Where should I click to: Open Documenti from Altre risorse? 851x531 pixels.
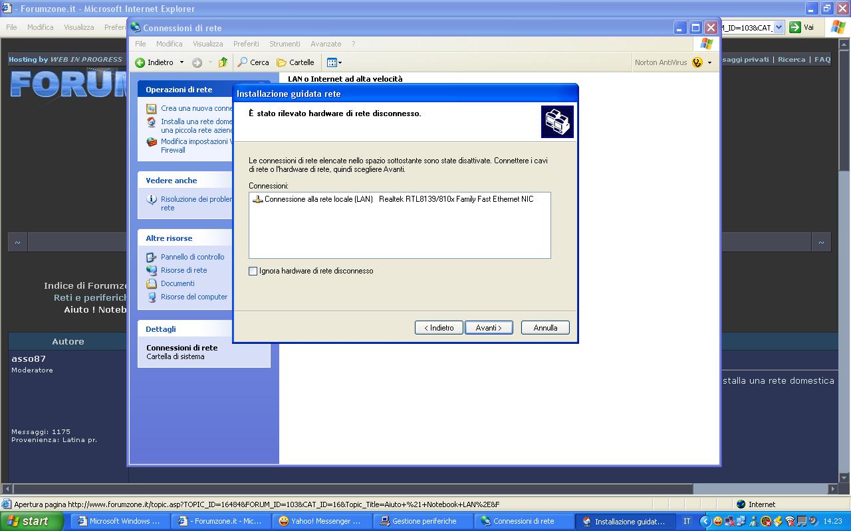(x=178, y=283)
